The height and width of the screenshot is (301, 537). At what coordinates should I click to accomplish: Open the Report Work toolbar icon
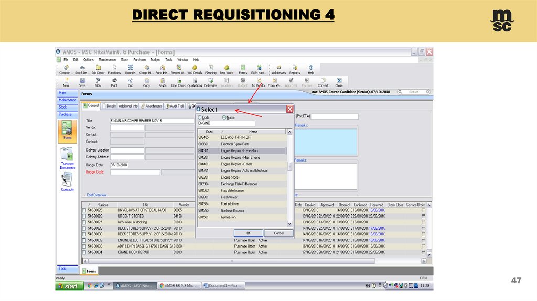pyautogui.click(x=178, y=70)
